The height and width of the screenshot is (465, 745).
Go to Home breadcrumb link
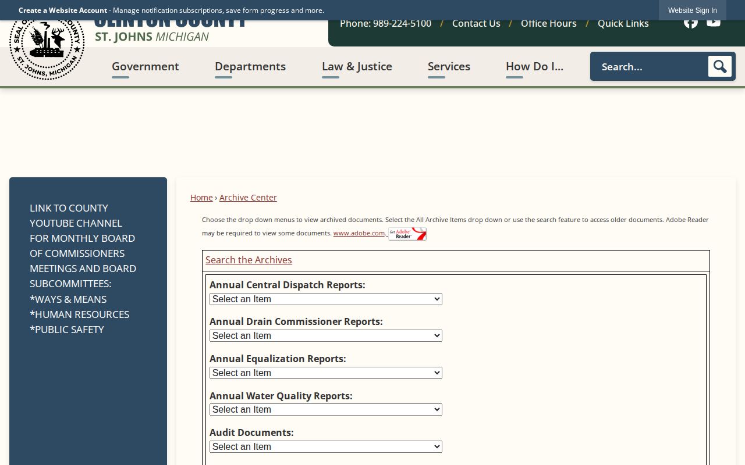[x=201, y=198]
